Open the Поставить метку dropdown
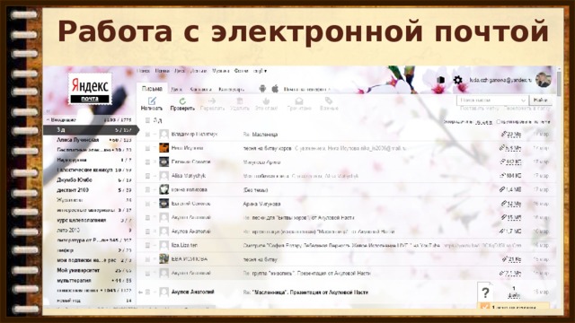 479,109
